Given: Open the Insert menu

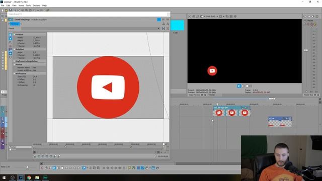Looking at the screenshot, I should (x=21, y=6).
